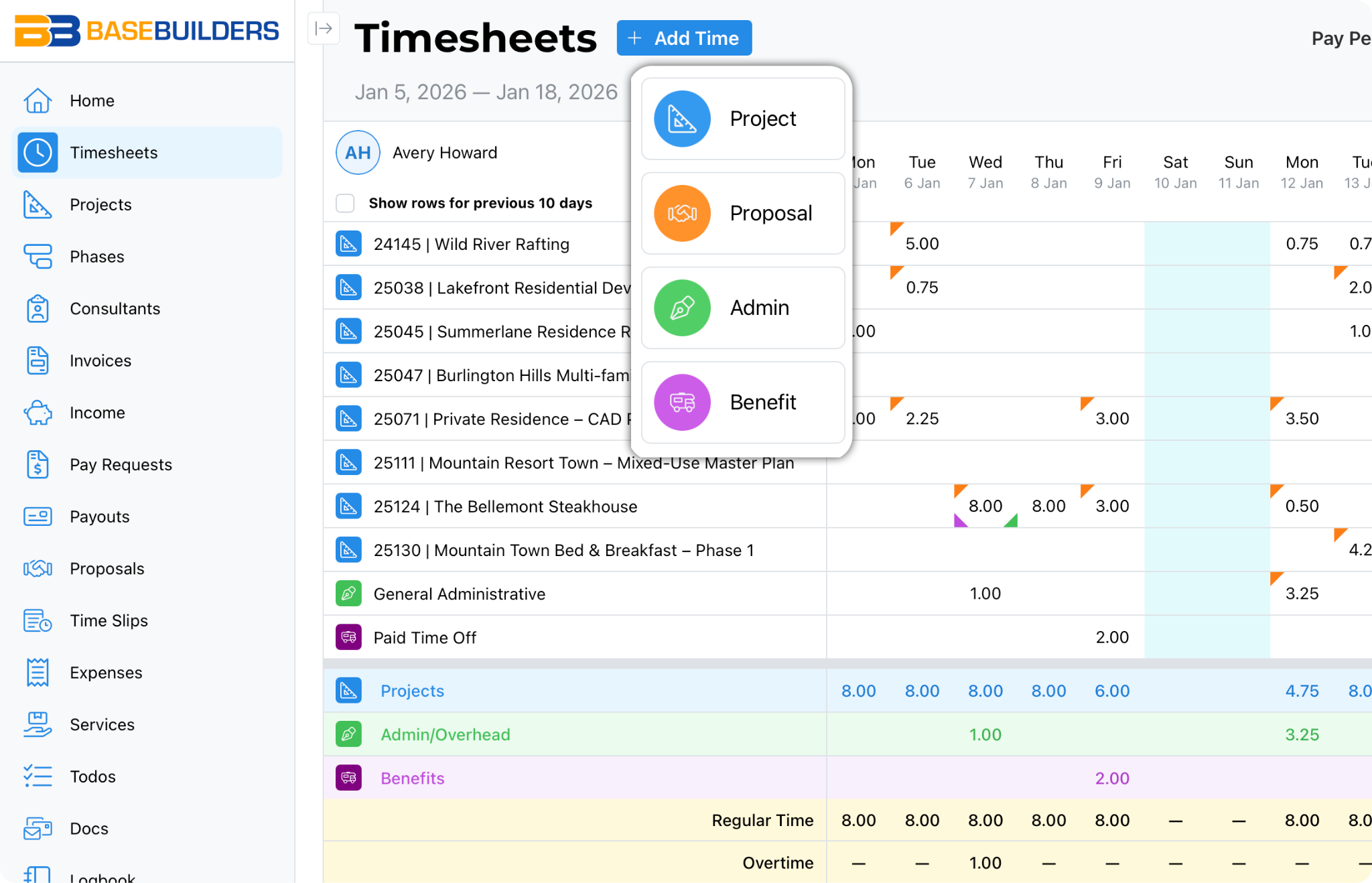Select Benefit in the Add Time menu
The width and height of the screenshot is (1372, 883).
coord(743,403)
